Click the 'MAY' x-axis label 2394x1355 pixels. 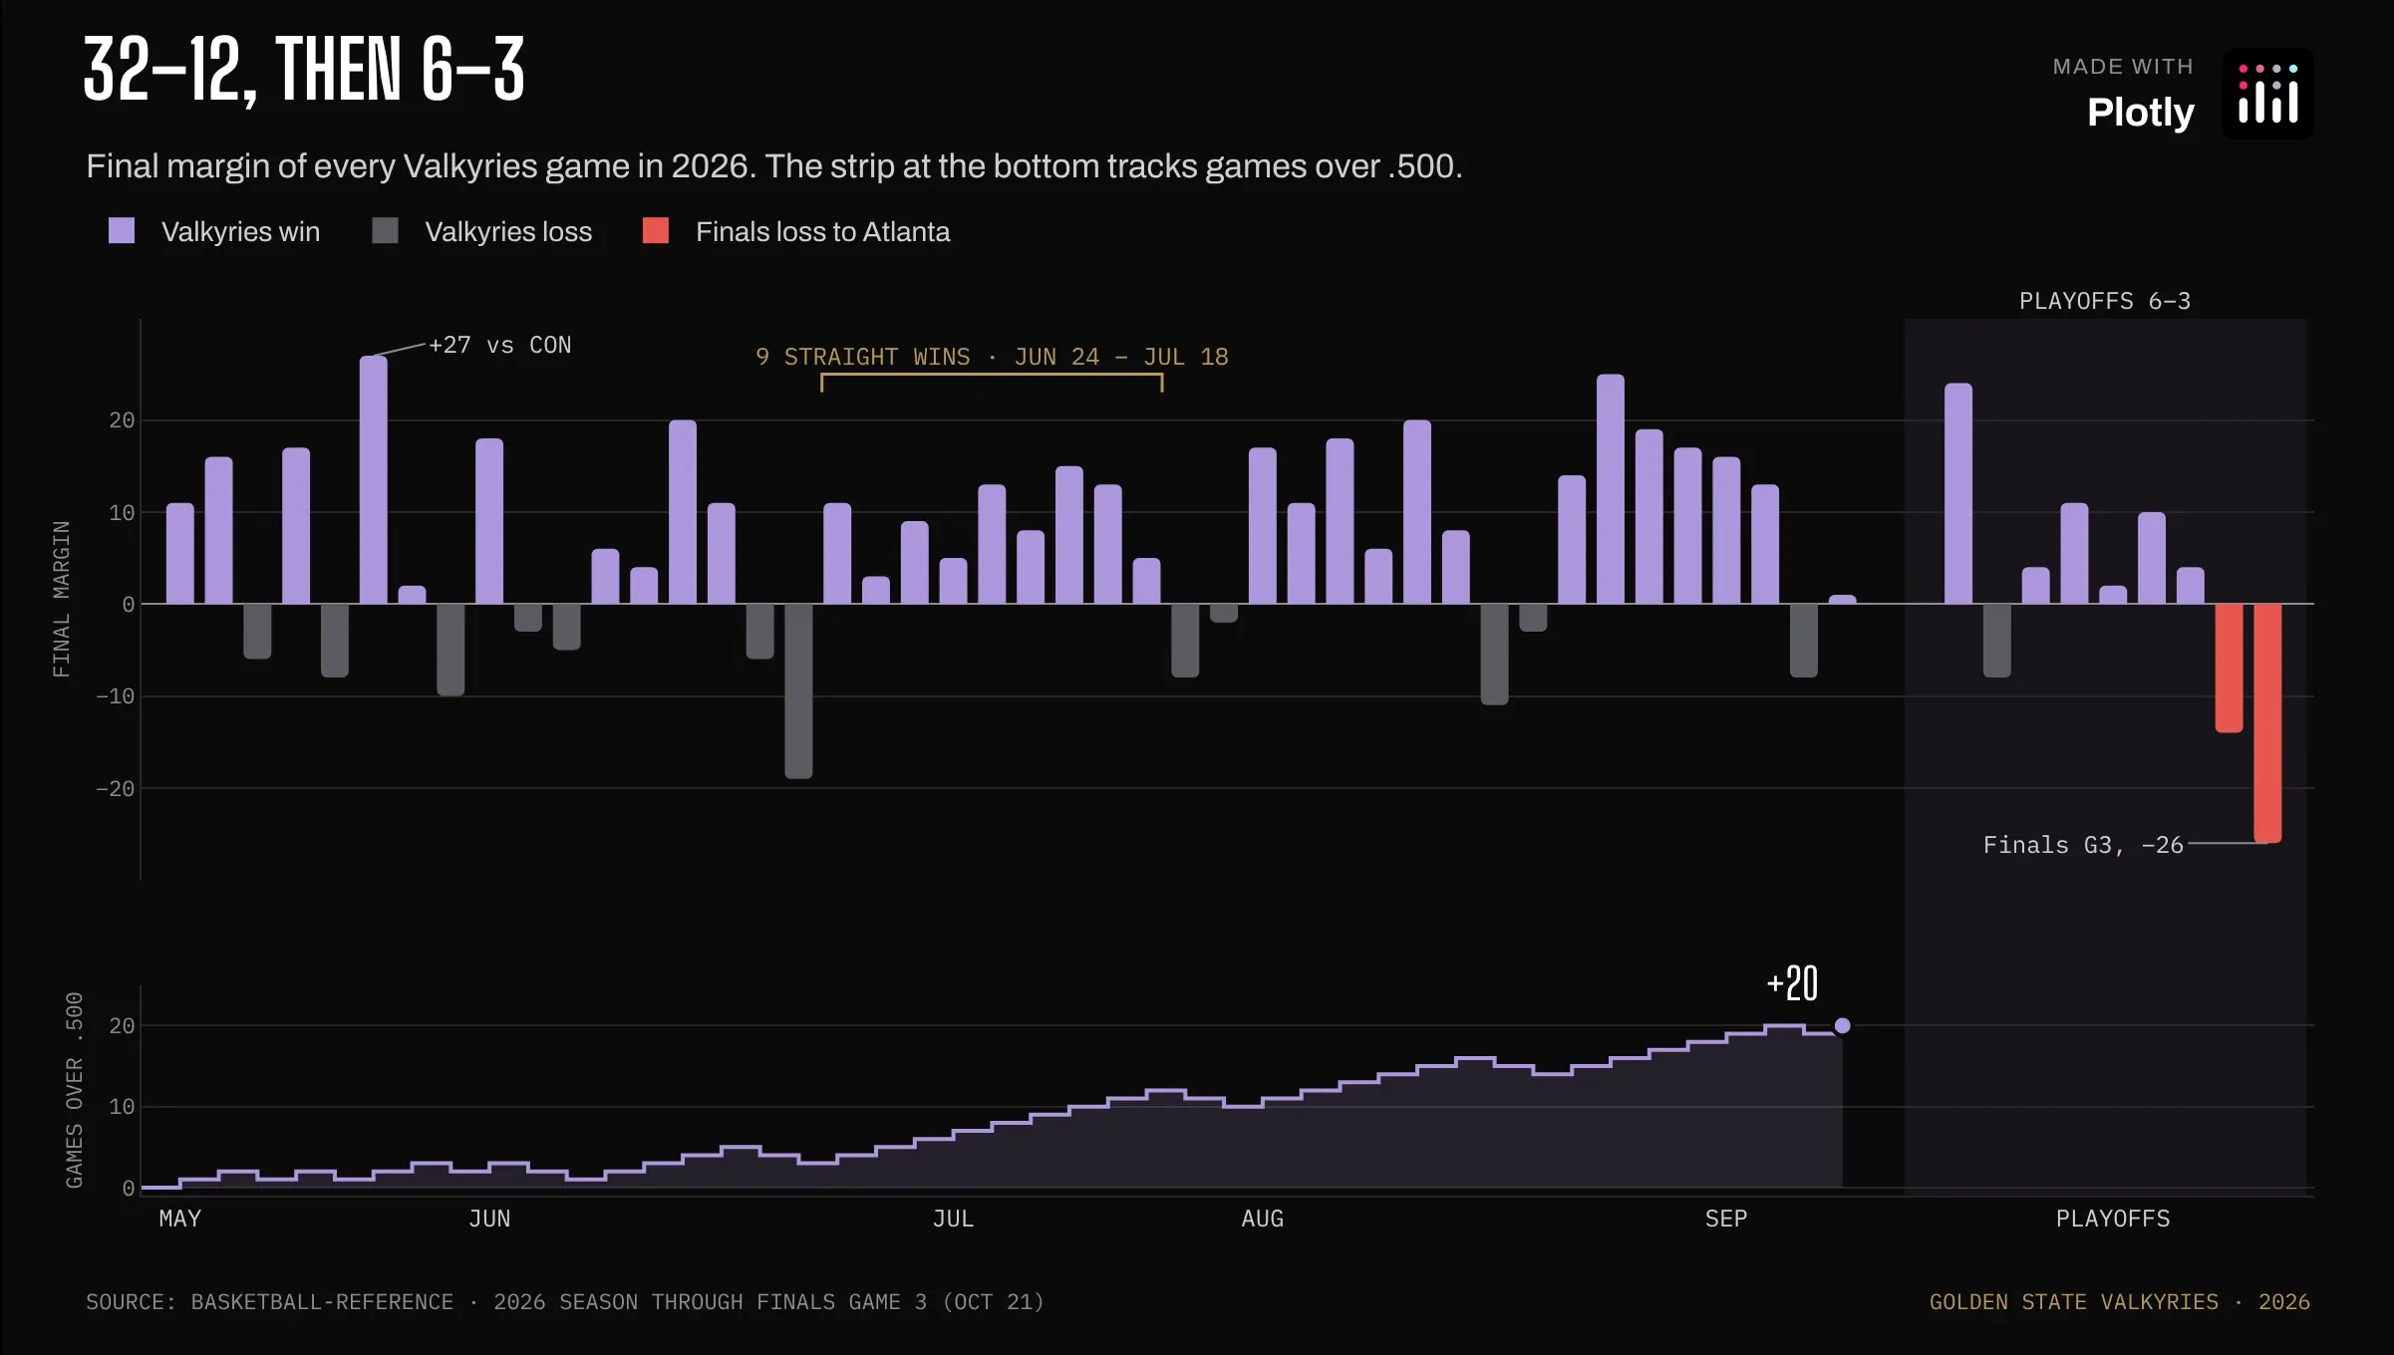pyautogui.click(x=180, y=1219)
